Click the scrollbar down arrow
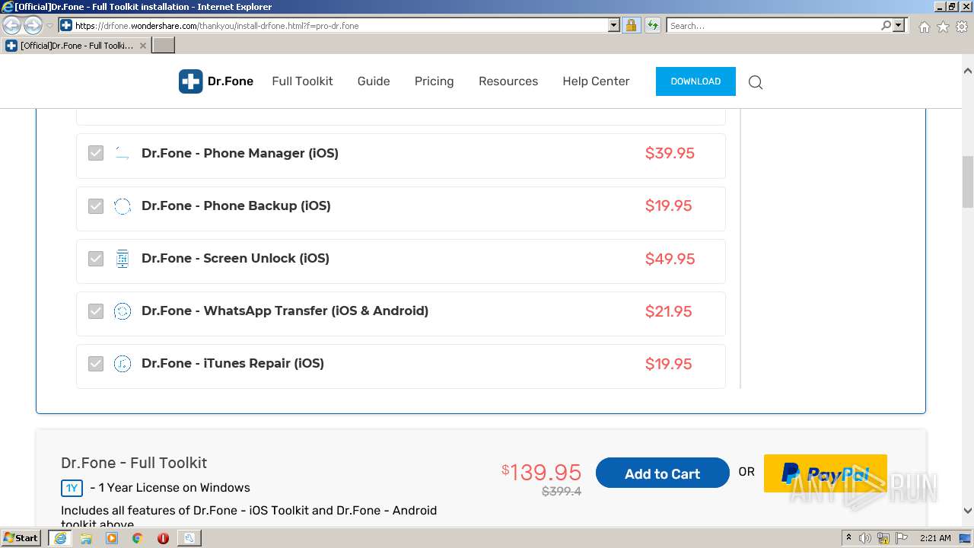This screenshot has height=548, width=974. [968, 511]
